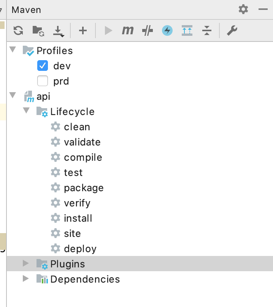The height and width of the screenshot is (307, 273).
Task: Collapse the Lifecycle node
Action: pyautogui.click(x=26, y=110)
